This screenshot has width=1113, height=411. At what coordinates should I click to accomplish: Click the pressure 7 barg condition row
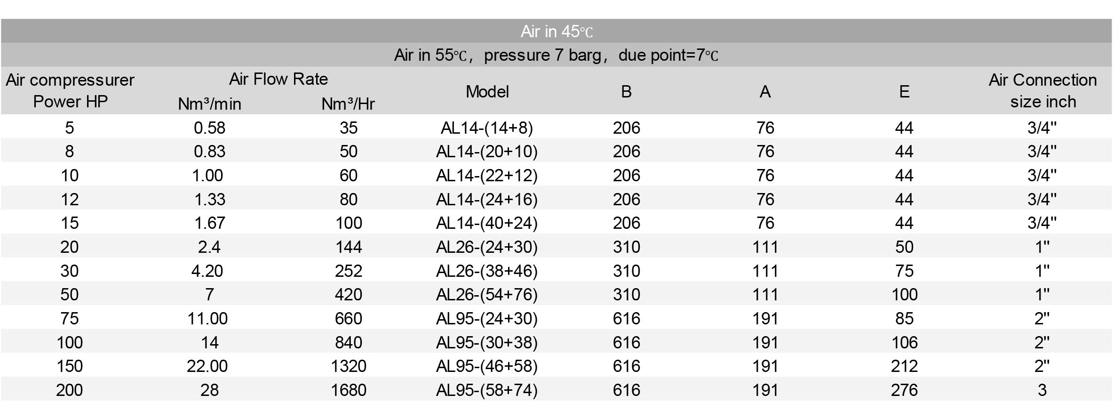click(556, 56)
